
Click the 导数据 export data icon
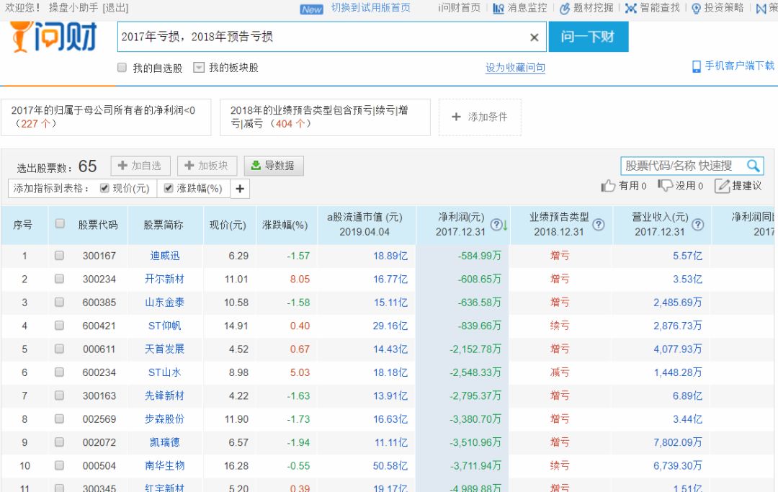click(256, 165)
